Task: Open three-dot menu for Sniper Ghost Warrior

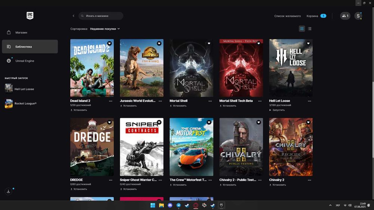Action: pos(160,180)
